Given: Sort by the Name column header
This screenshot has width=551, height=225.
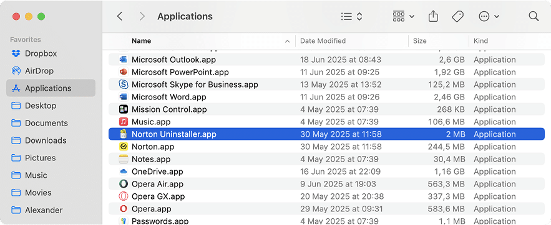Looking at the screenshot, I should point(141,41).
